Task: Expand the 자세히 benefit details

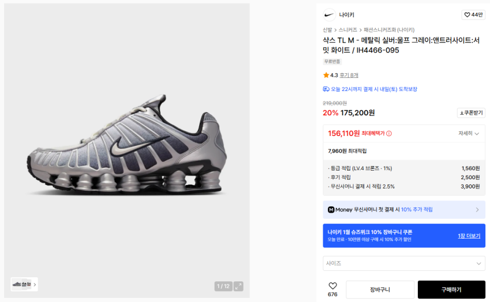Action: (x=469, y=134)
